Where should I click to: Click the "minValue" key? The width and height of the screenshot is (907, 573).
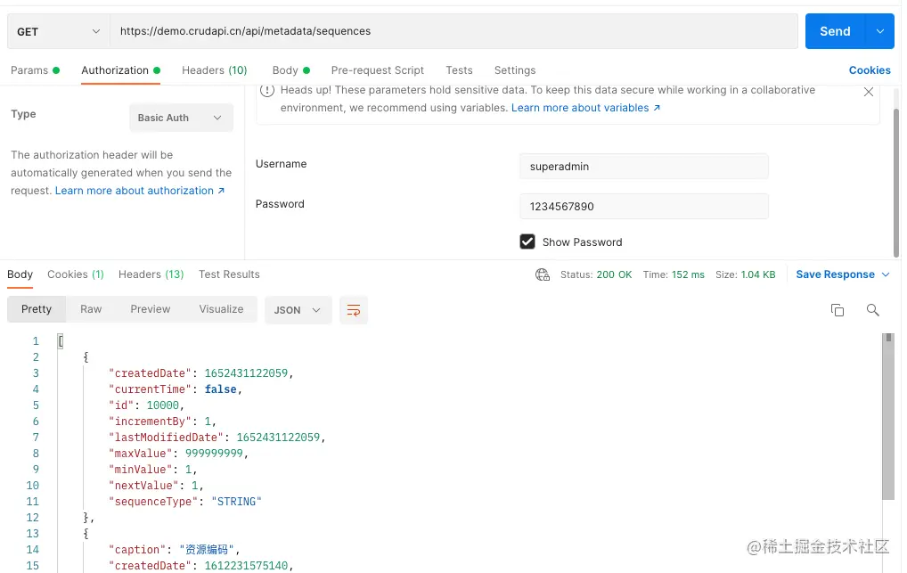tap(141, 470)
